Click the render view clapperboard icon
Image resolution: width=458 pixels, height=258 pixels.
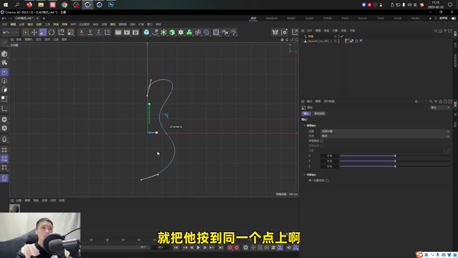(118, 33)
